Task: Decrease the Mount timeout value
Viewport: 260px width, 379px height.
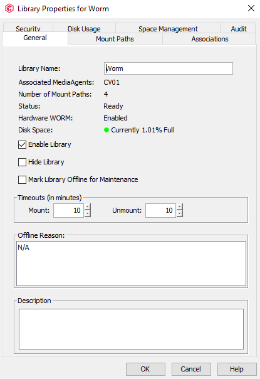Action: (87, 214)
